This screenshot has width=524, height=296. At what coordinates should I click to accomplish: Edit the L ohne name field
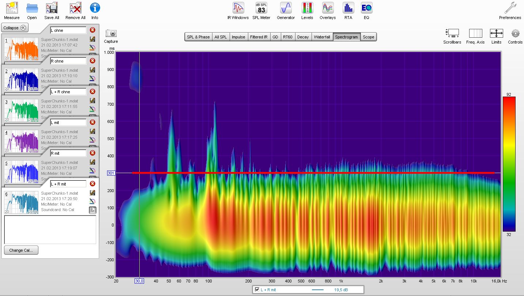[68, 30]
